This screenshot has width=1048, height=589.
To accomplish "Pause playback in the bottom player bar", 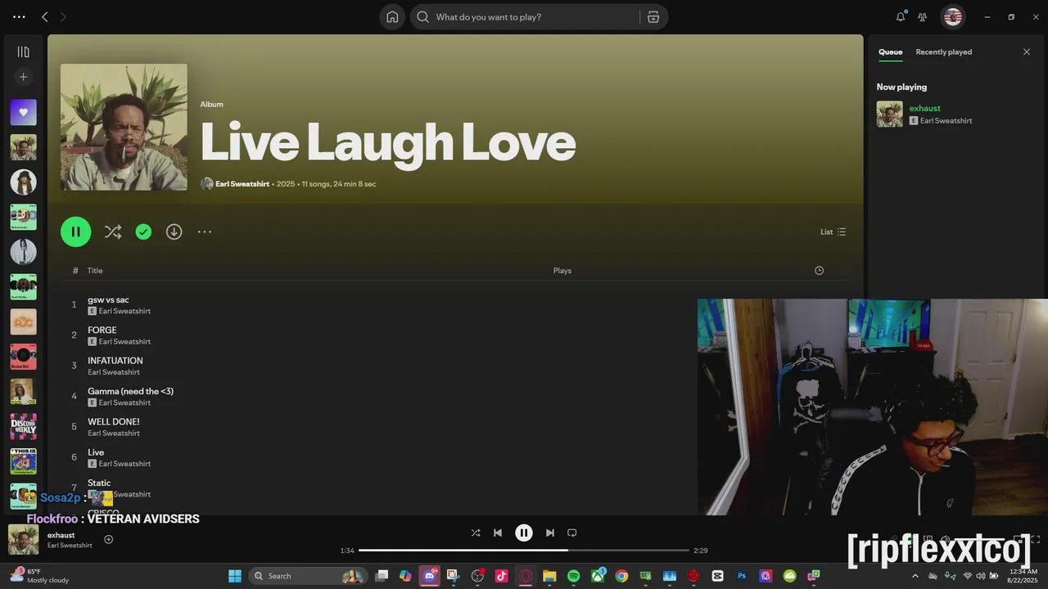I will (x=524, y=533).
